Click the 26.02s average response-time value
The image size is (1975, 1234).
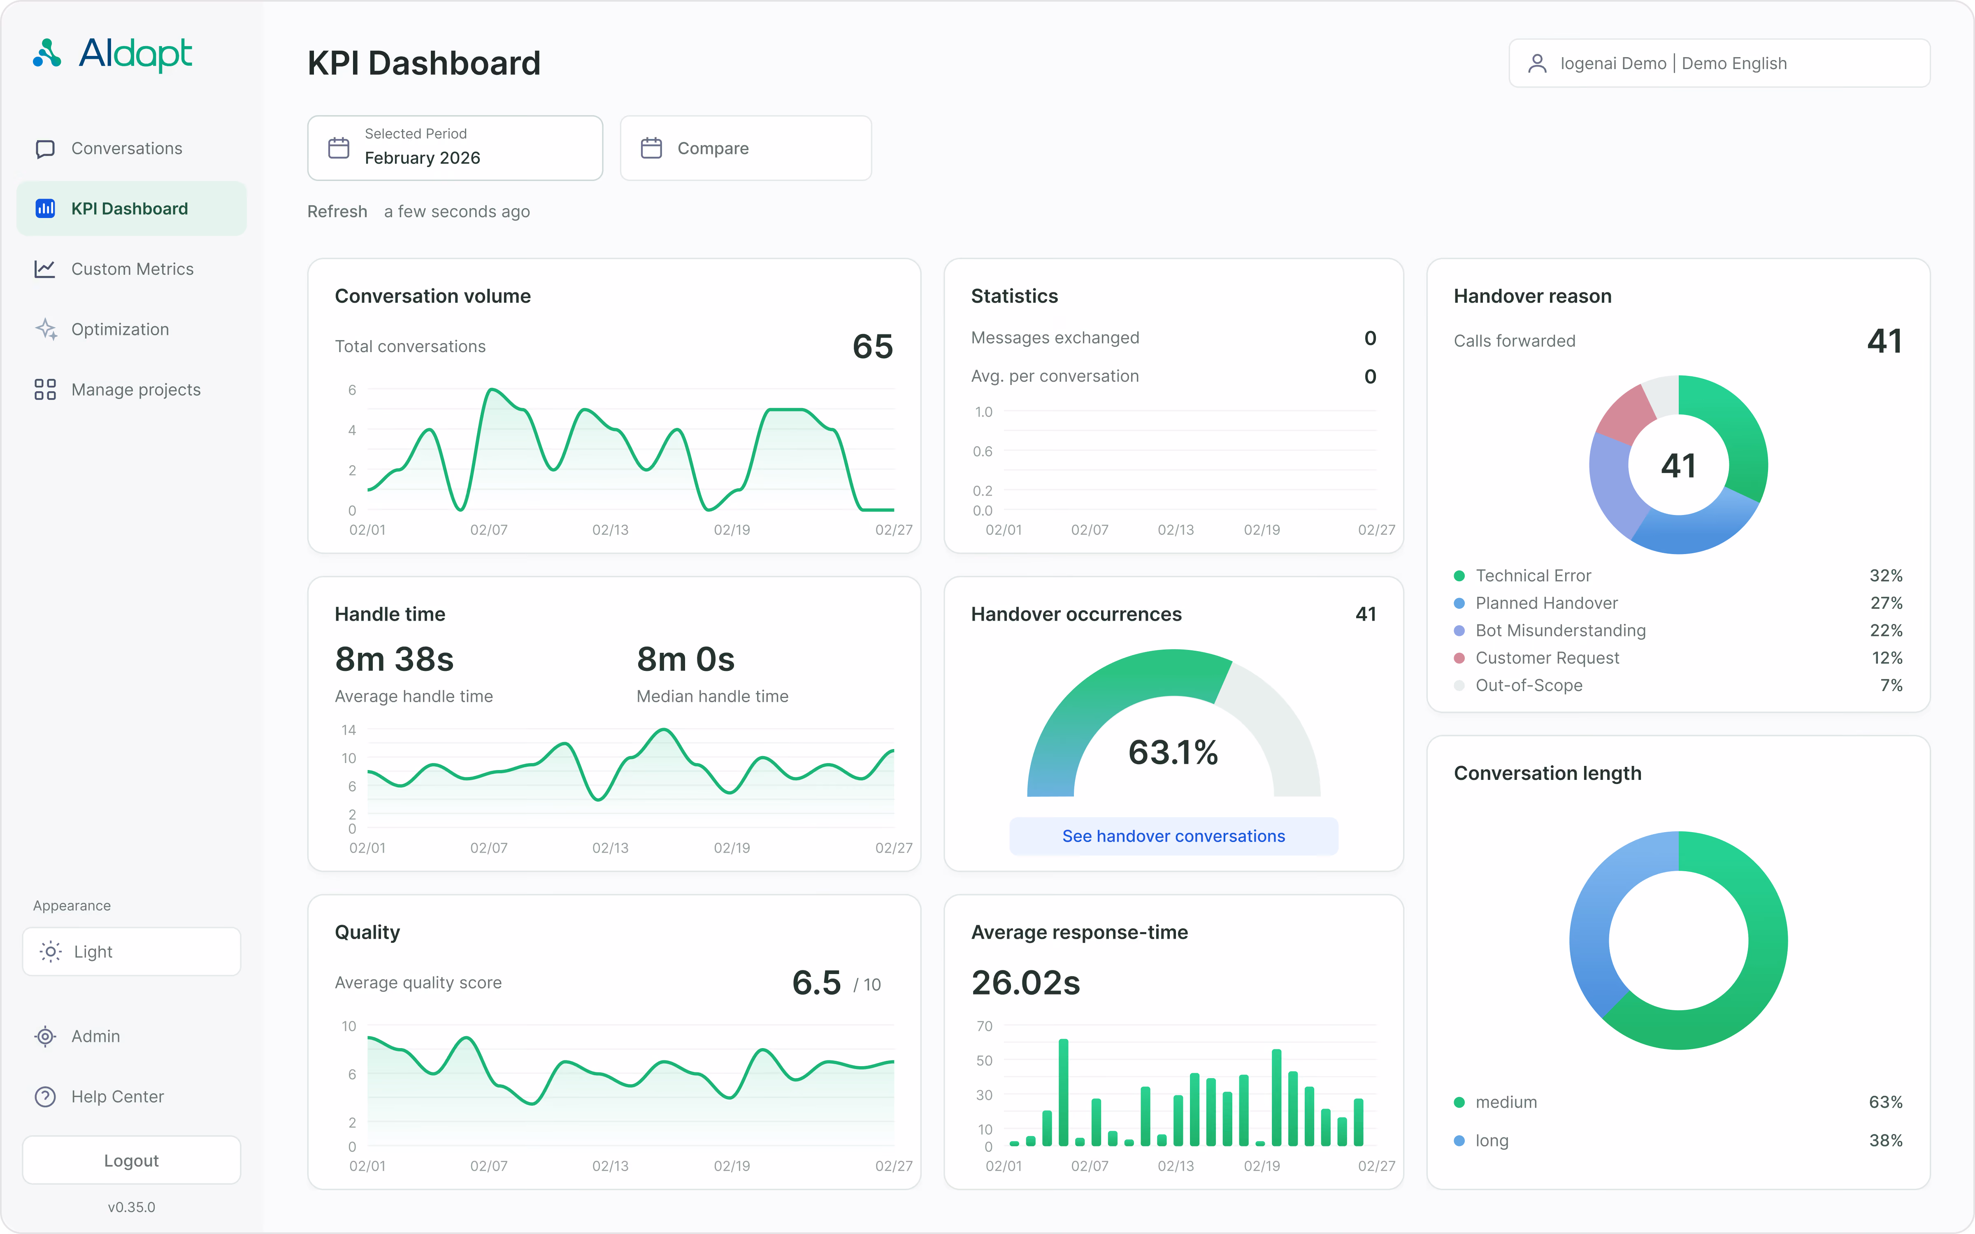(1026, 983)
